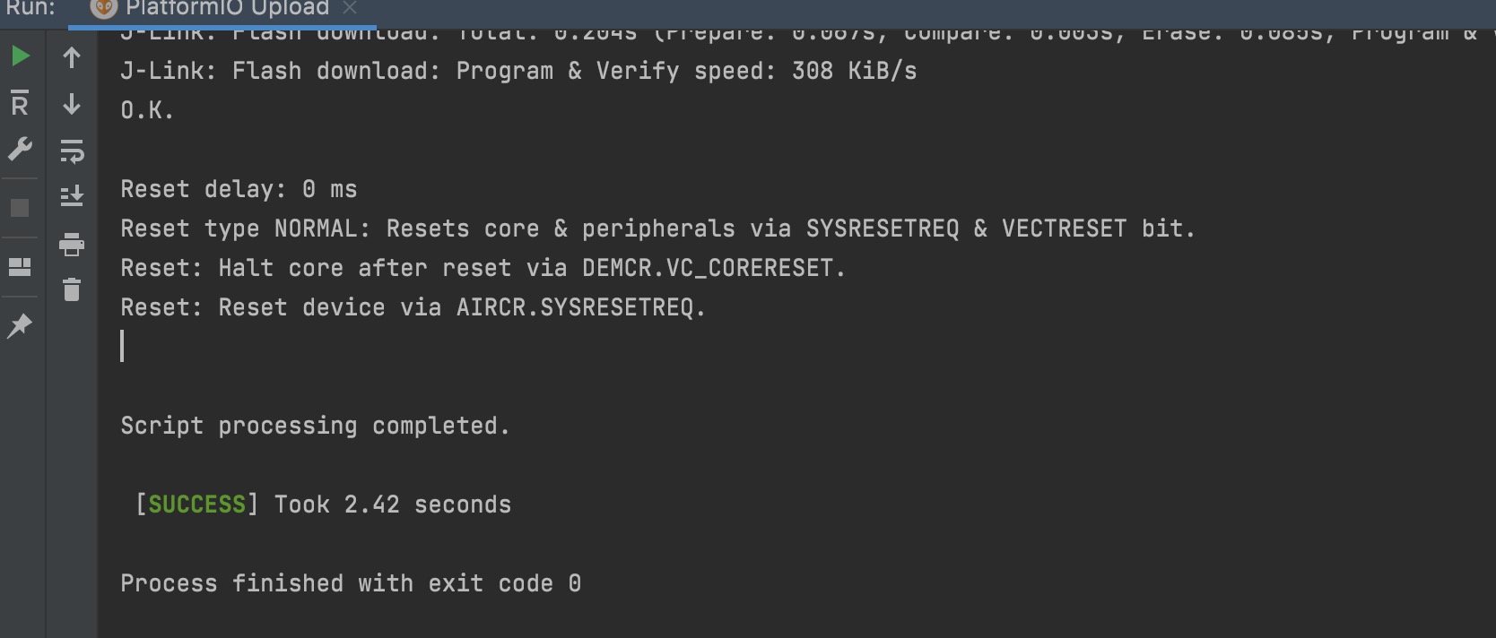The width and height of the screenshot is (1496, 638).
Task: Click the Run: tool window header
Action: pyautogui.click(x=28, y=8)
